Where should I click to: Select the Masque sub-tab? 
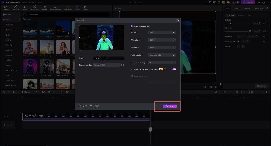pos(241,15)
